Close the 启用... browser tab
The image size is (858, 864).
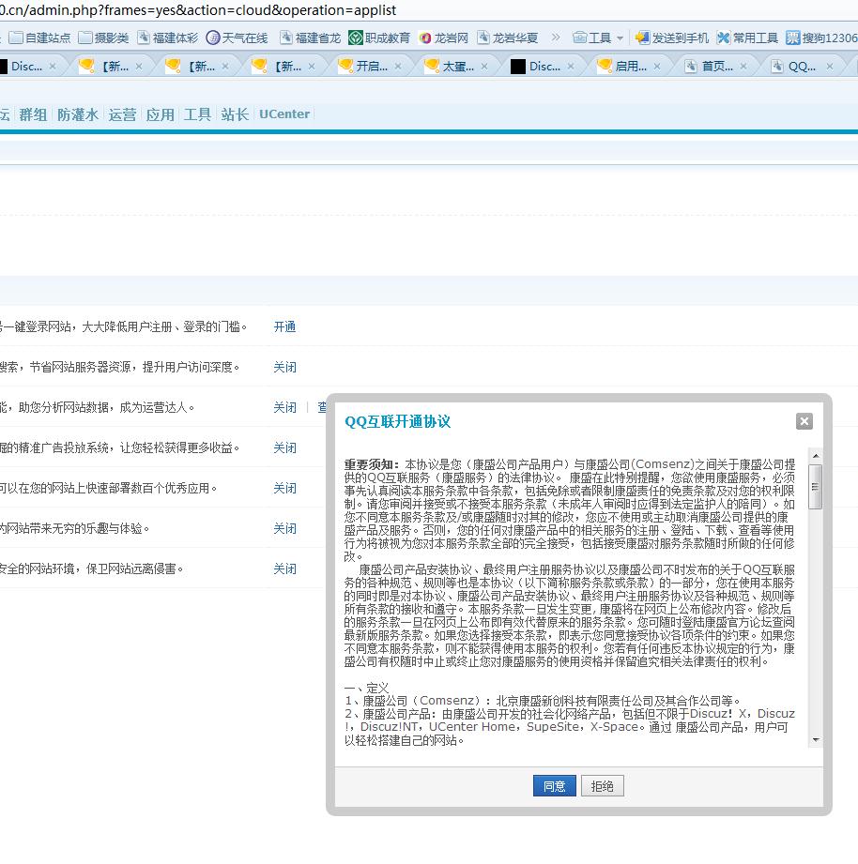[x=657, y=67]
